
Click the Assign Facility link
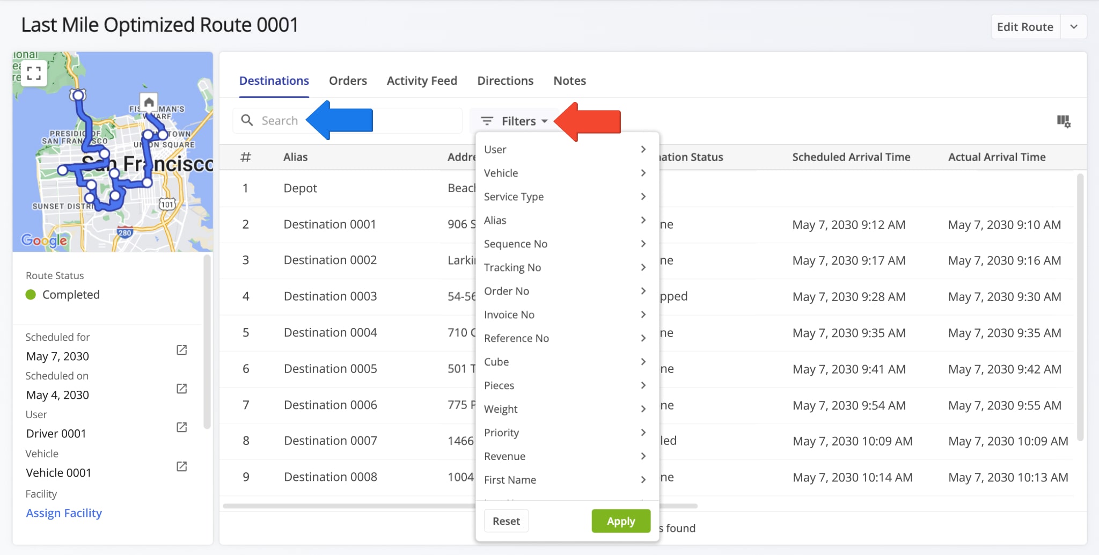coord(64,513)
